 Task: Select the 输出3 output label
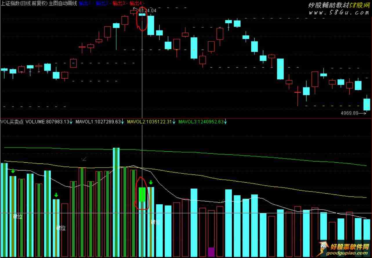pos(119,3)
